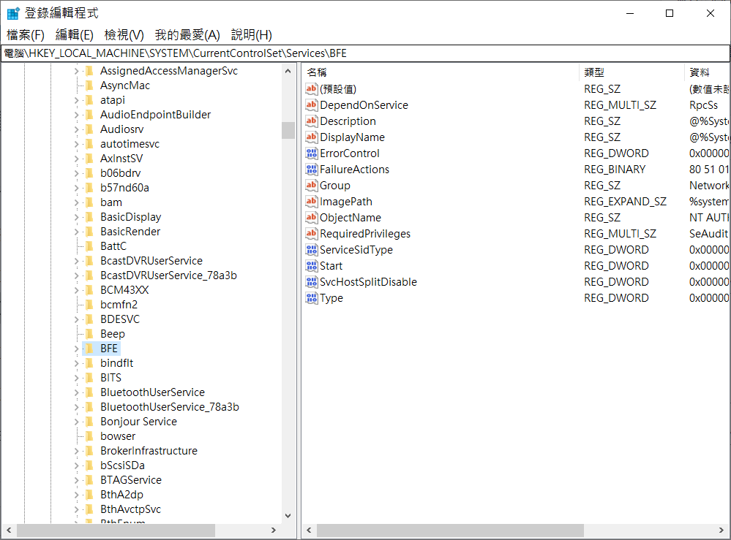Click the REG_EXPAND_SZ type of ImagePath
Viewport: 731px width, 540px height.
click(x=625, y=202)
